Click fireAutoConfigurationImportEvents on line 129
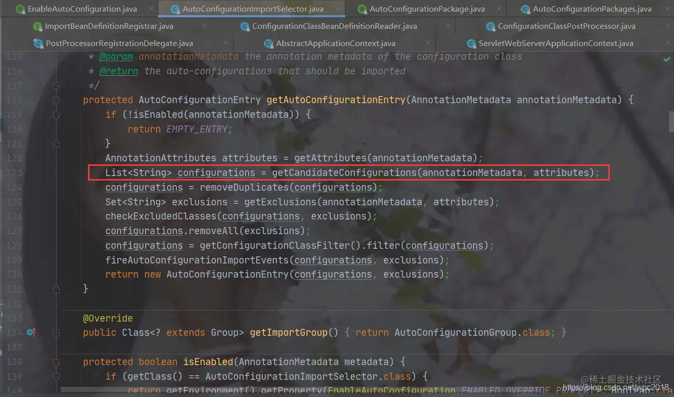 (197, 260)
